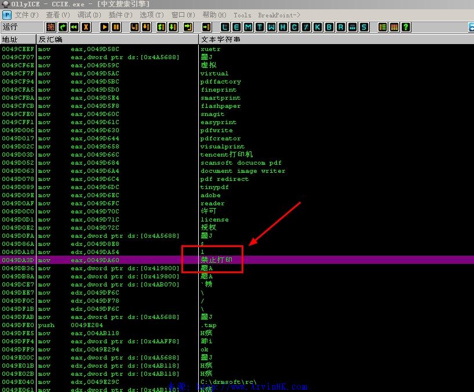Screen dimensions: 474x392
Task: Open the 窗口(W) menu
Action: 183,15
